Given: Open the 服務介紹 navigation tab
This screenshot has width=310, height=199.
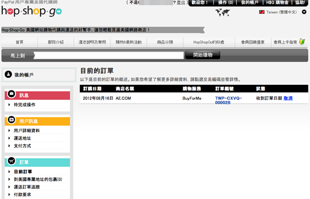Looking at the screenshot, I should point(56,42).
